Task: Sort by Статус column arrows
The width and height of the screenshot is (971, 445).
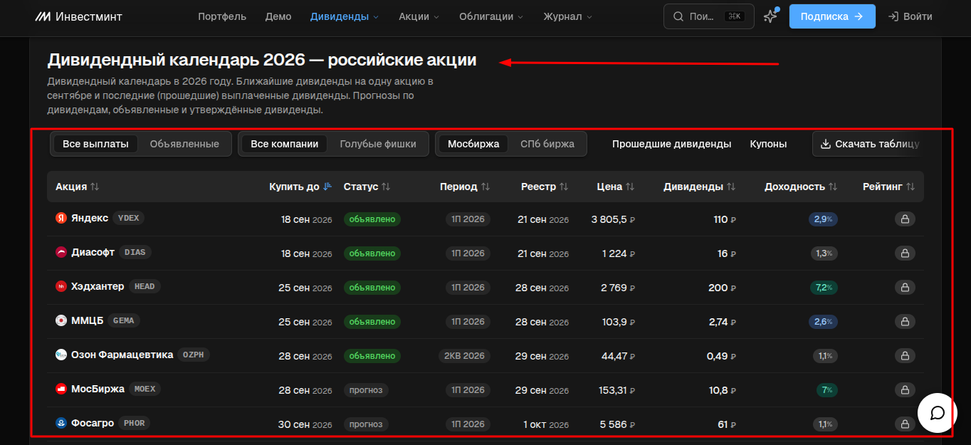Action: point(386,187)
